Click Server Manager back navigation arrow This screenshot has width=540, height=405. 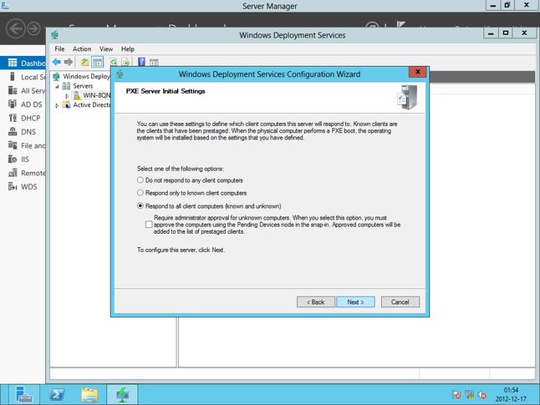pos(16,28)
